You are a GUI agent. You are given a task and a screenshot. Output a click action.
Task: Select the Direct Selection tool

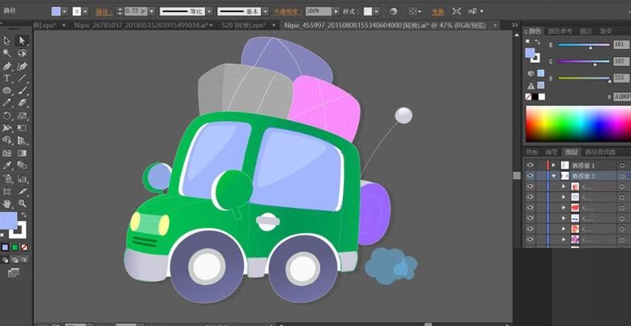pos(22,40)
